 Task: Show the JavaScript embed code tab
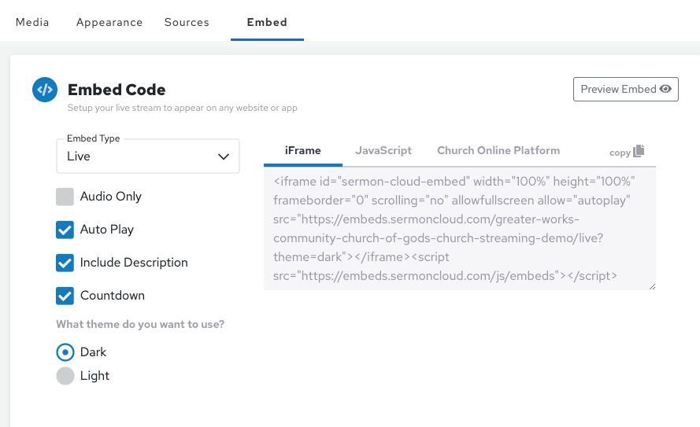pos(383,150)
